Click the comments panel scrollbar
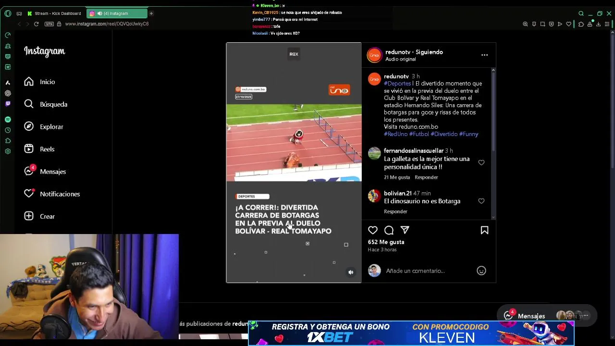Image resolution: width=615 pixels, height=346 pixels. (493, 111)
